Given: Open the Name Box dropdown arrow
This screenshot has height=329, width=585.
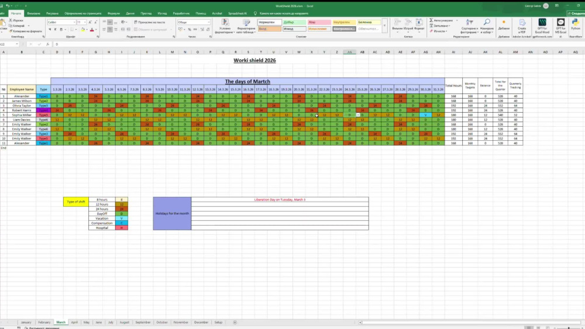Looking at the screenshot, I should (x=17, y=44).
